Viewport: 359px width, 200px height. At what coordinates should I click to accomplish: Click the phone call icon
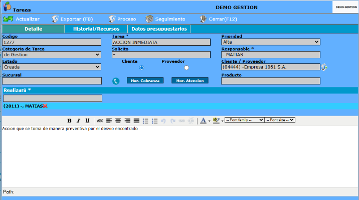click(116, 81)
